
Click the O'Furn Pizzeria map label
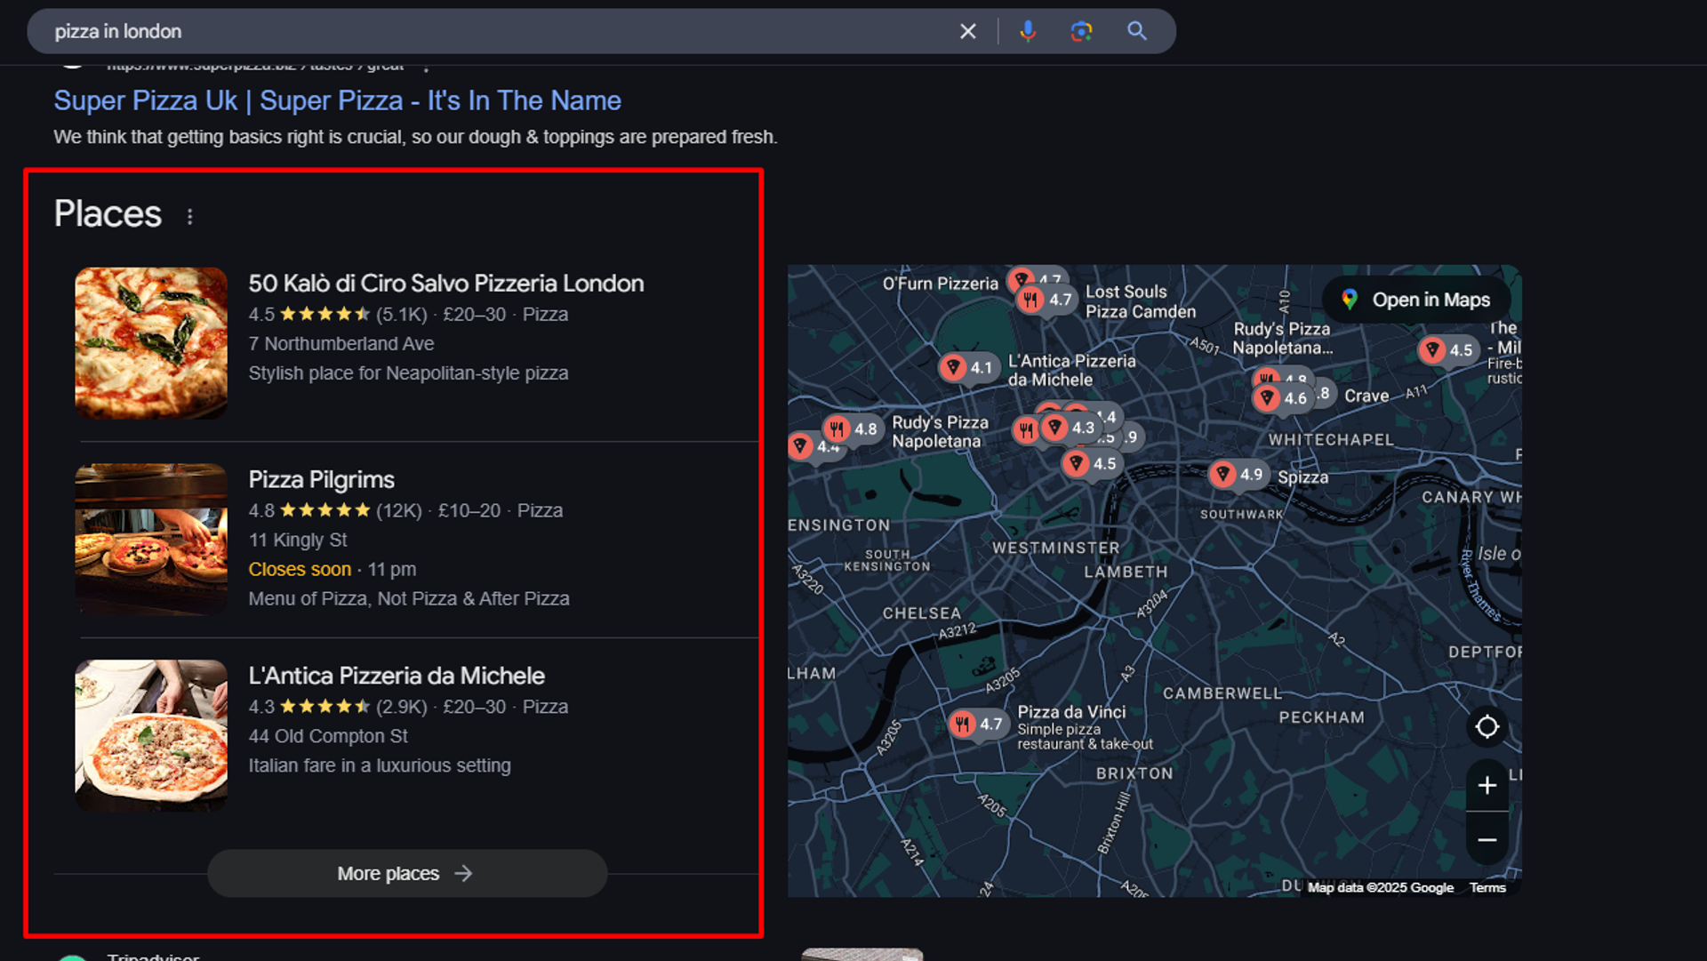pyautogui.click(x=940, y=284)
